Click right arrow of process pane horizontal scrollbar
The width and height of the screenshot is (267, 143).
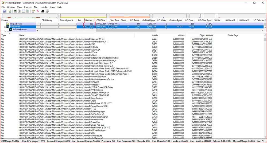tap(262, 30)
